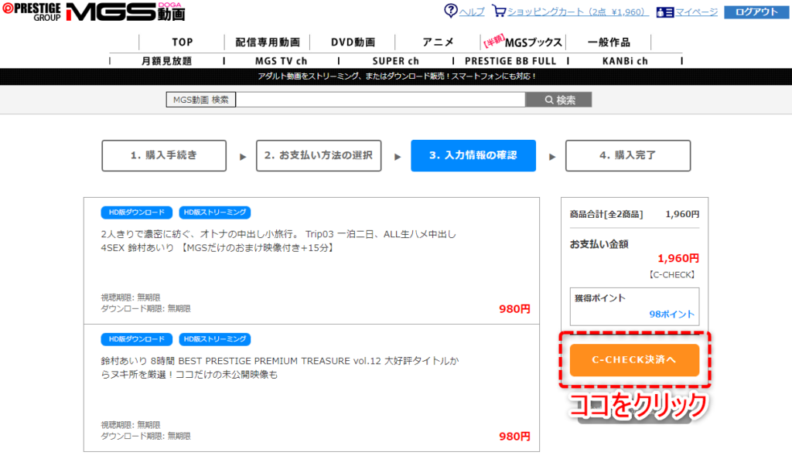Click the MGS動画 検索 label box
The width and height of the screenshot is (792, 476).
point(200,100)
